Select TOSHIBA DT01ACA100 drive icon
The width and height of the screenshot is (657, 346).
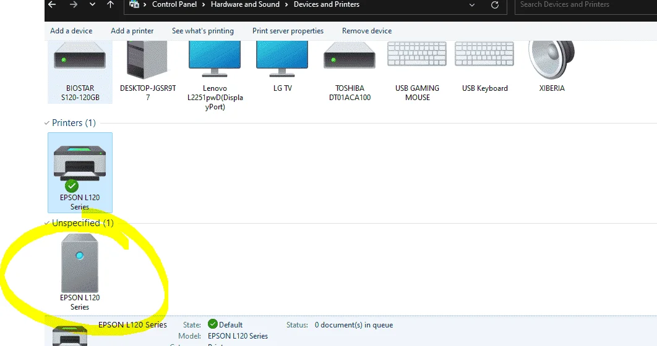[350, 56]
